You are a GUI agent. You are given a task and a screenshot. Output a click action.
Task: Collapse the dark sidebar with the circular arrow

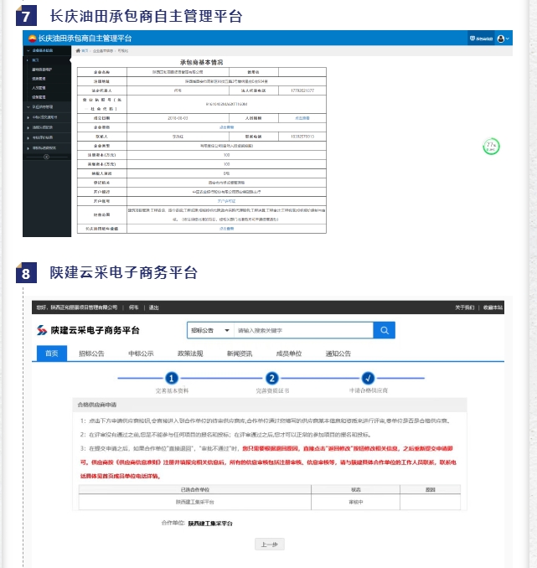46,157
